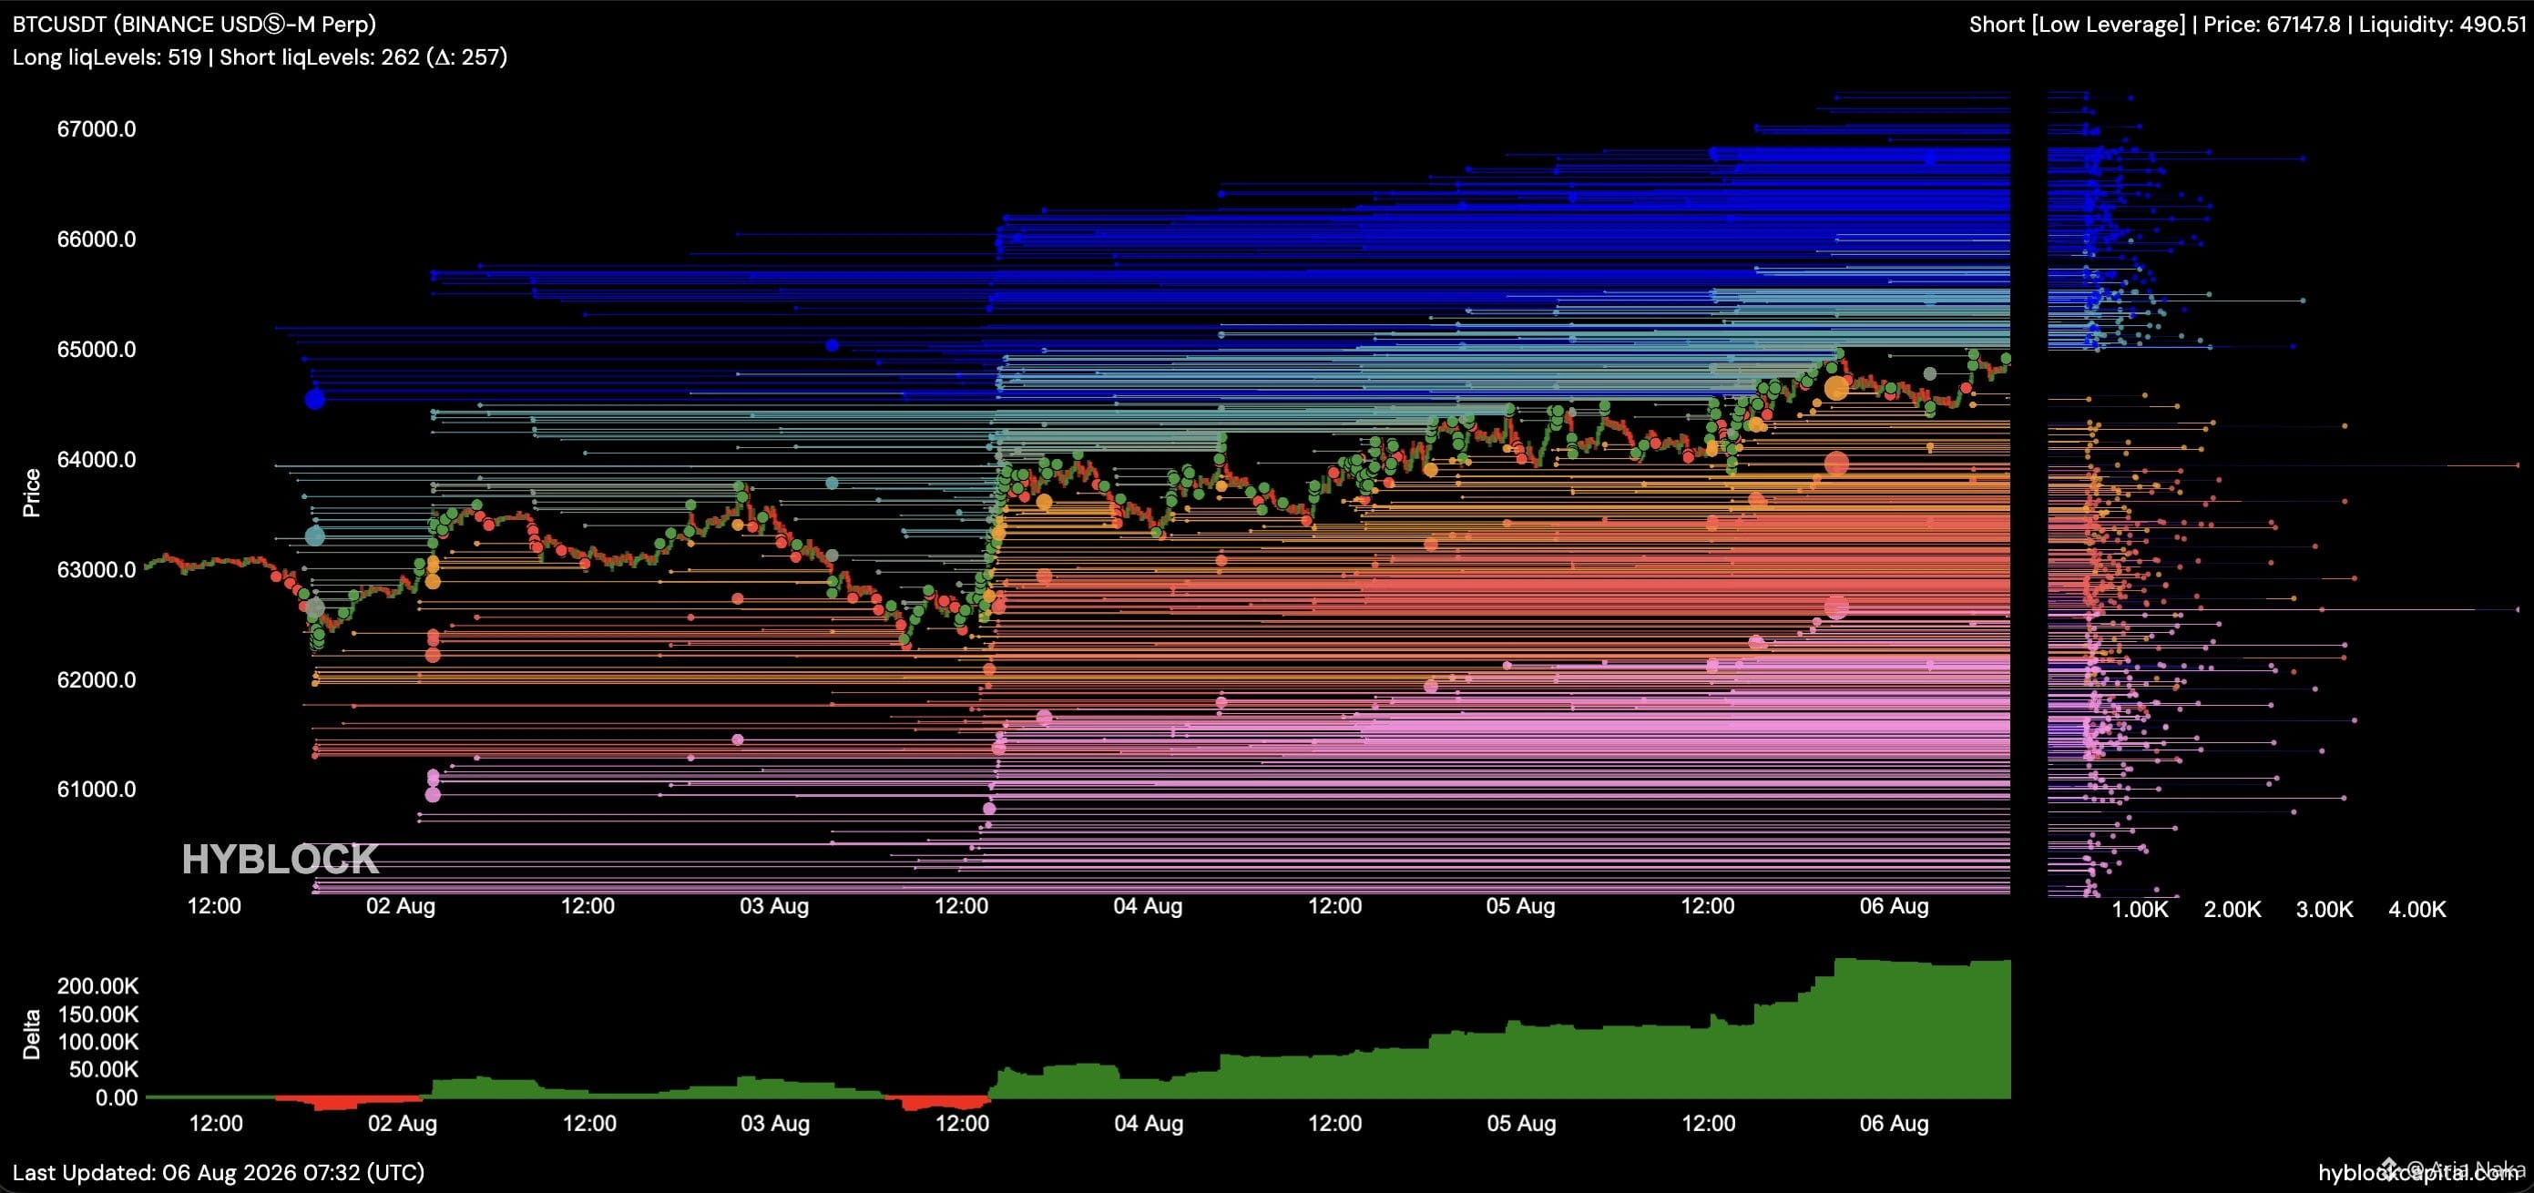Click '05 Aug' under the Delta chart
The height and width of the screenshot is (1193, 2534).
tap(1522, 1123)
